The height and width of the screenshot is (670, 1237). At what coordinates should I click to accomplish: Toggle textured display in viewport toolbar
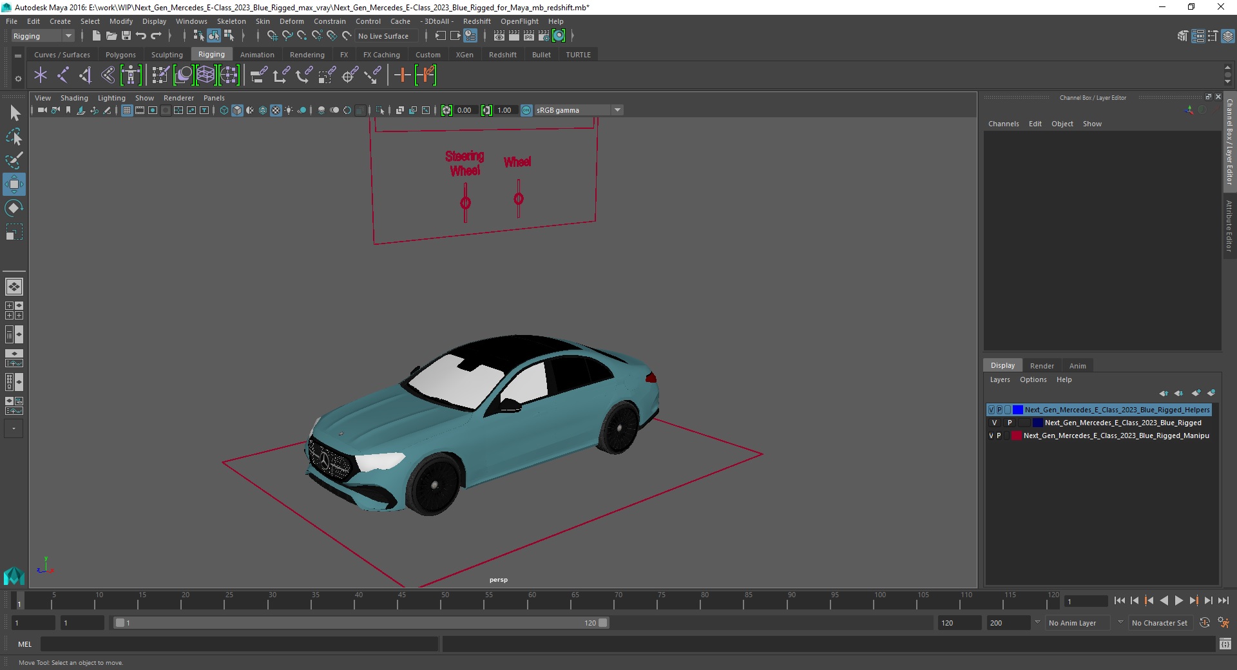[276, 110]
